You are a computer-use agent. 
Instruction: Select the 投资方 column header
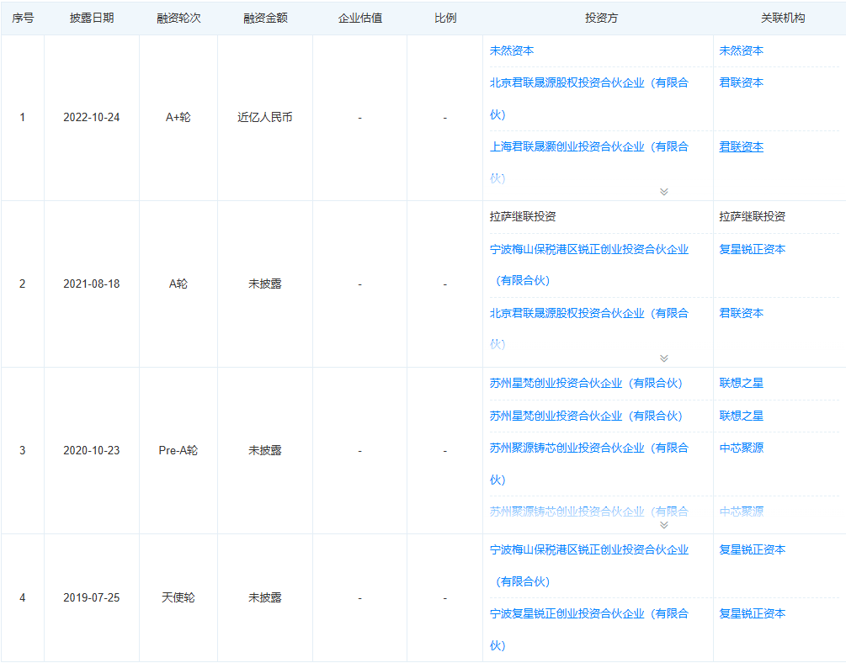pos(601,18)
